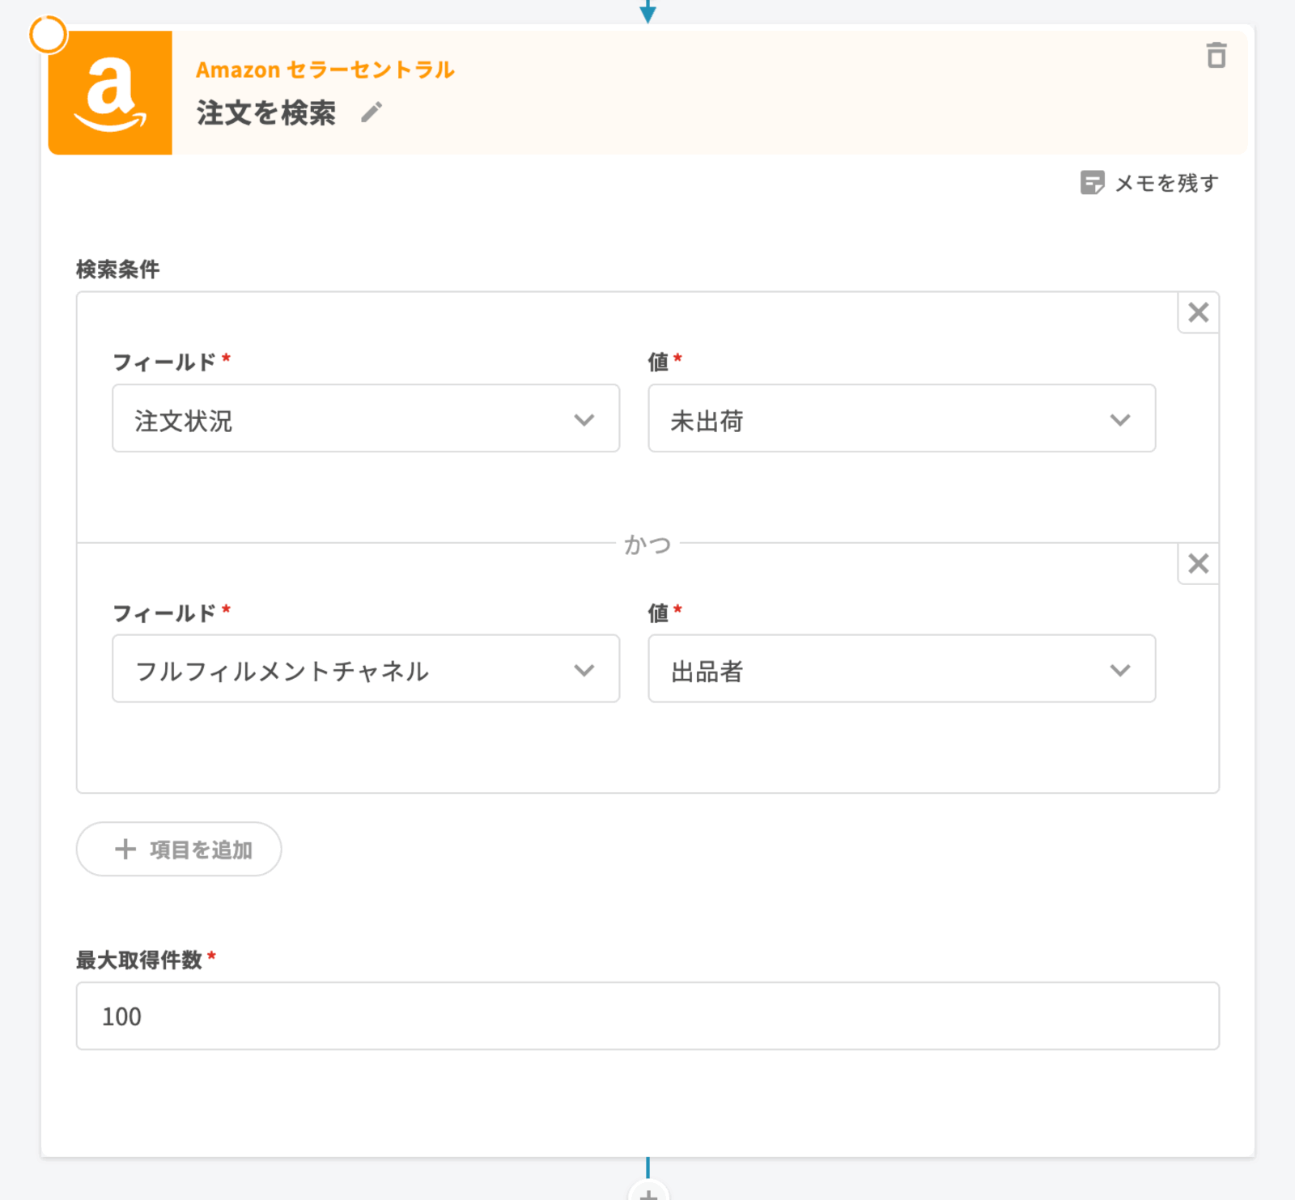Viewport: 1295px width, 1200px height.
Task: Click the Amazon セラーセントラル app label
Action: [325, 70]
